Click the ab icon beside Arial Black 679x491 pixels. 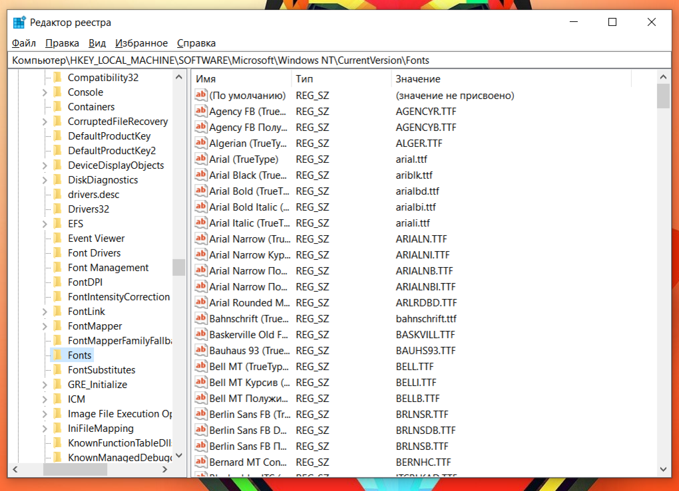tap(200, 175)
